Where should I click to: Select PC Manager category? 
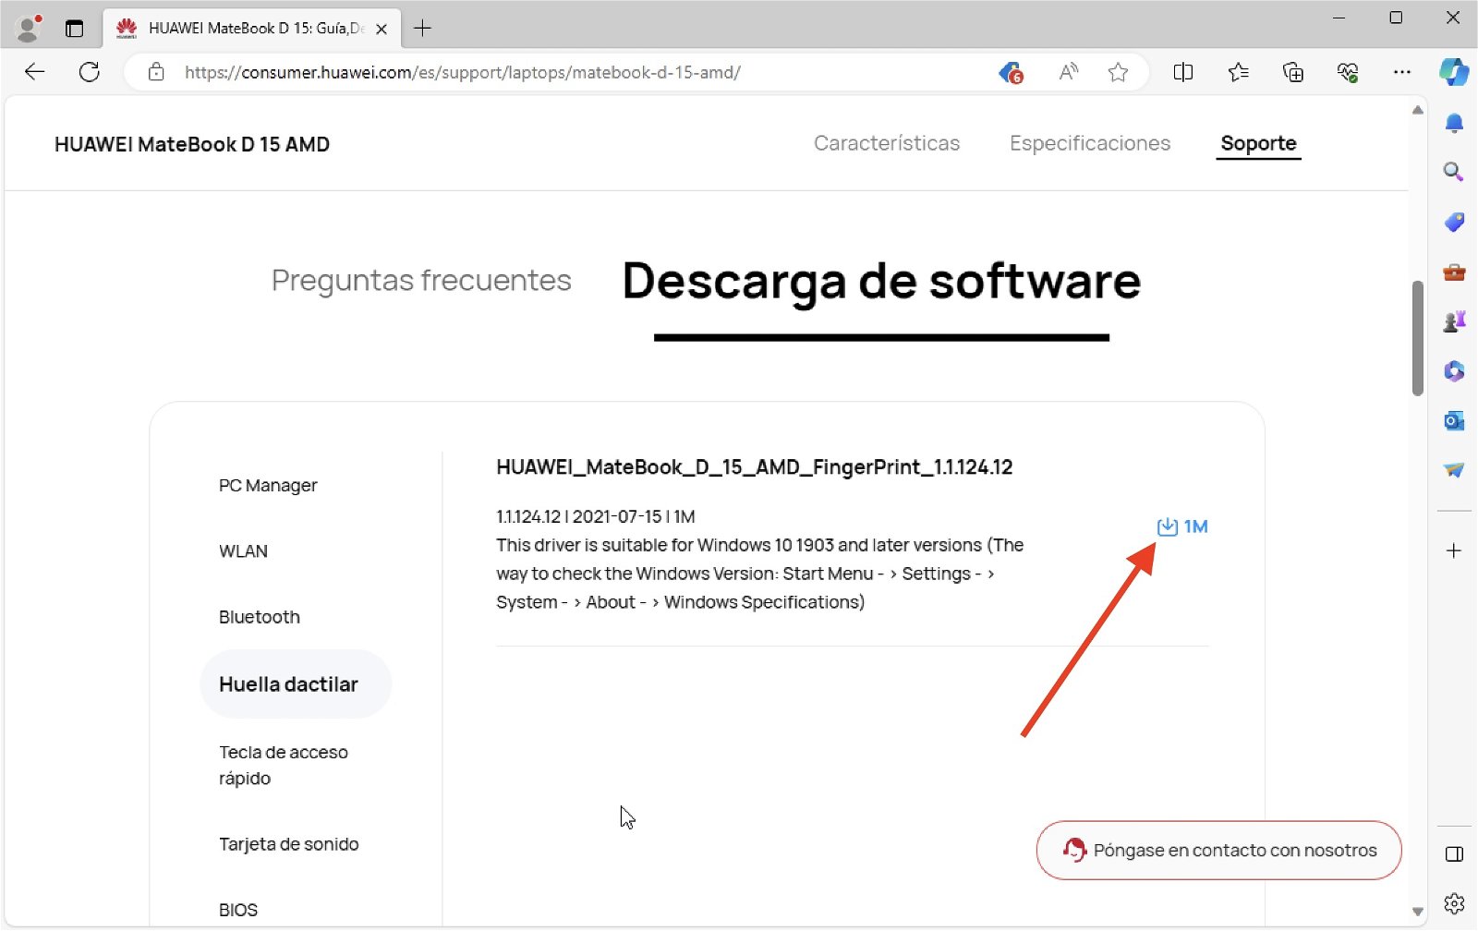point(268,485)
